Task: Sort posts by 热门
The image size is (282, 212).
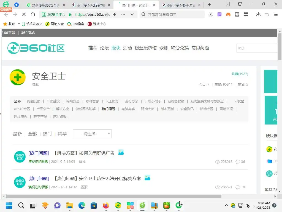Action: pyautogui.click(x=47, y=134)
